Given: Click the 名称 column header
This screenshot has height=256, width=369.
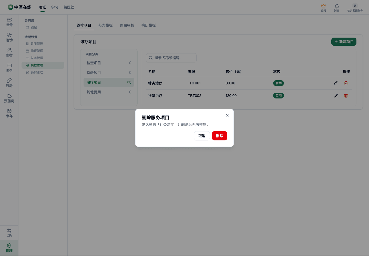Looking at the screenshot, I should coord(152,72).
